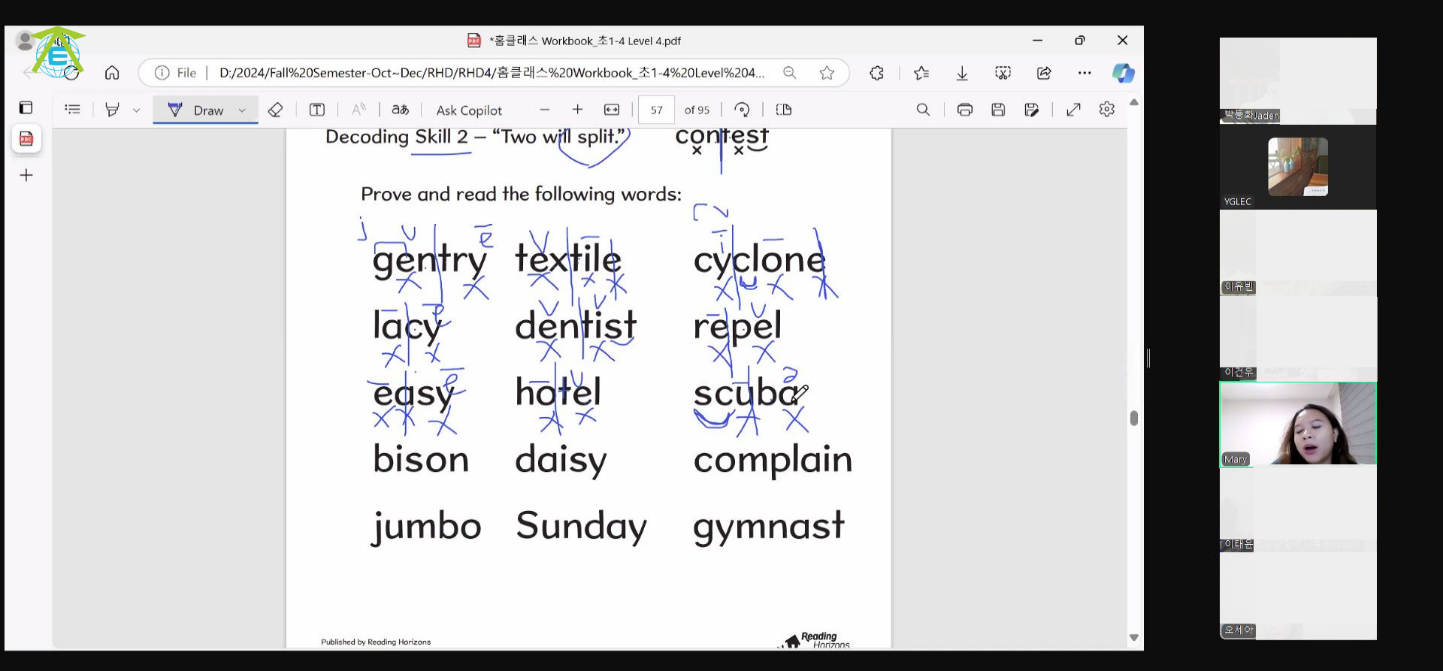Enter full screen view of PDF
1443x671 pixels.
(1073, 110)
